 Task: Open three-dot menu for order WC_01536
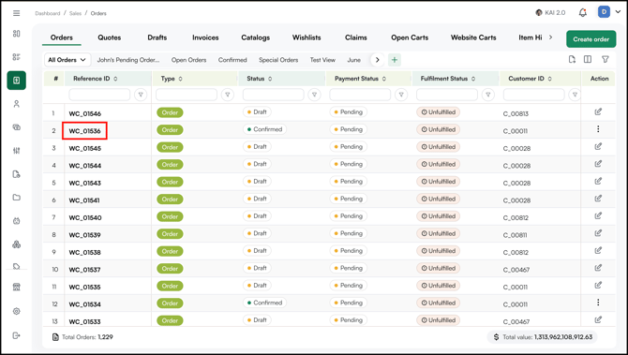(598, 129)
